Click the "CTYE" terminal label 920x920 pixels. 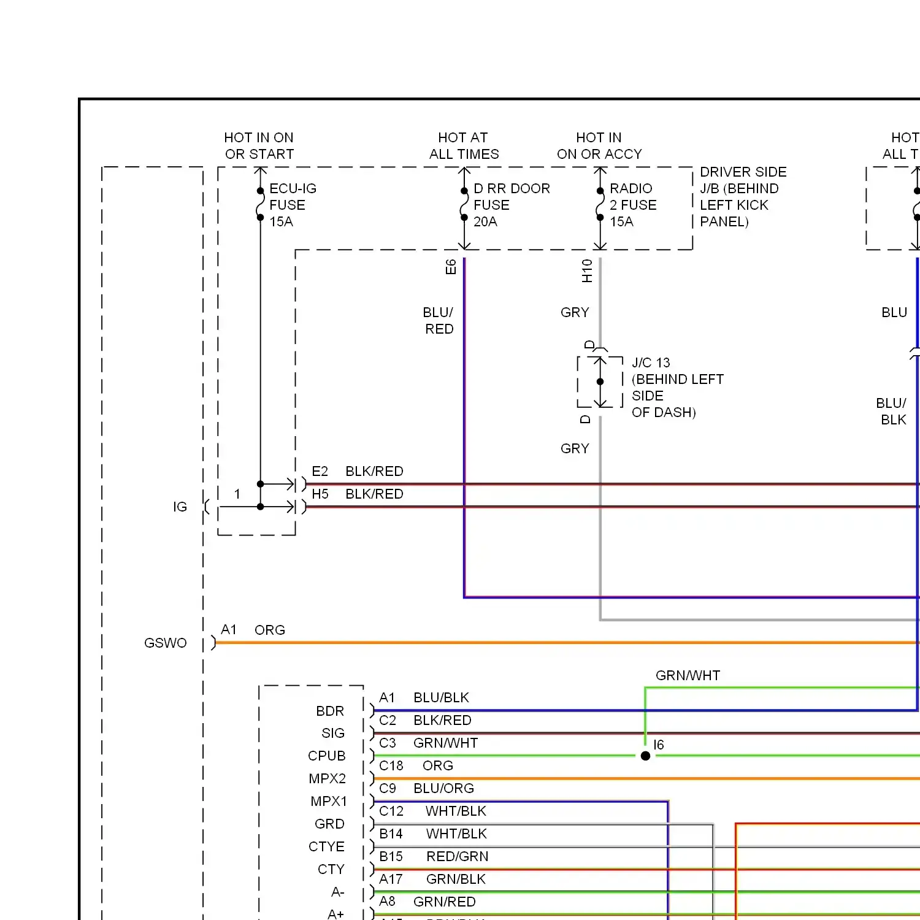pos(326,847)
